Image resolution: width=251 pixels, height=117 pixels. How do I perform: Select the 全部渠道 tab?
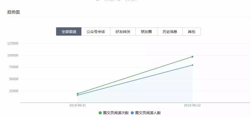point(69,32)
